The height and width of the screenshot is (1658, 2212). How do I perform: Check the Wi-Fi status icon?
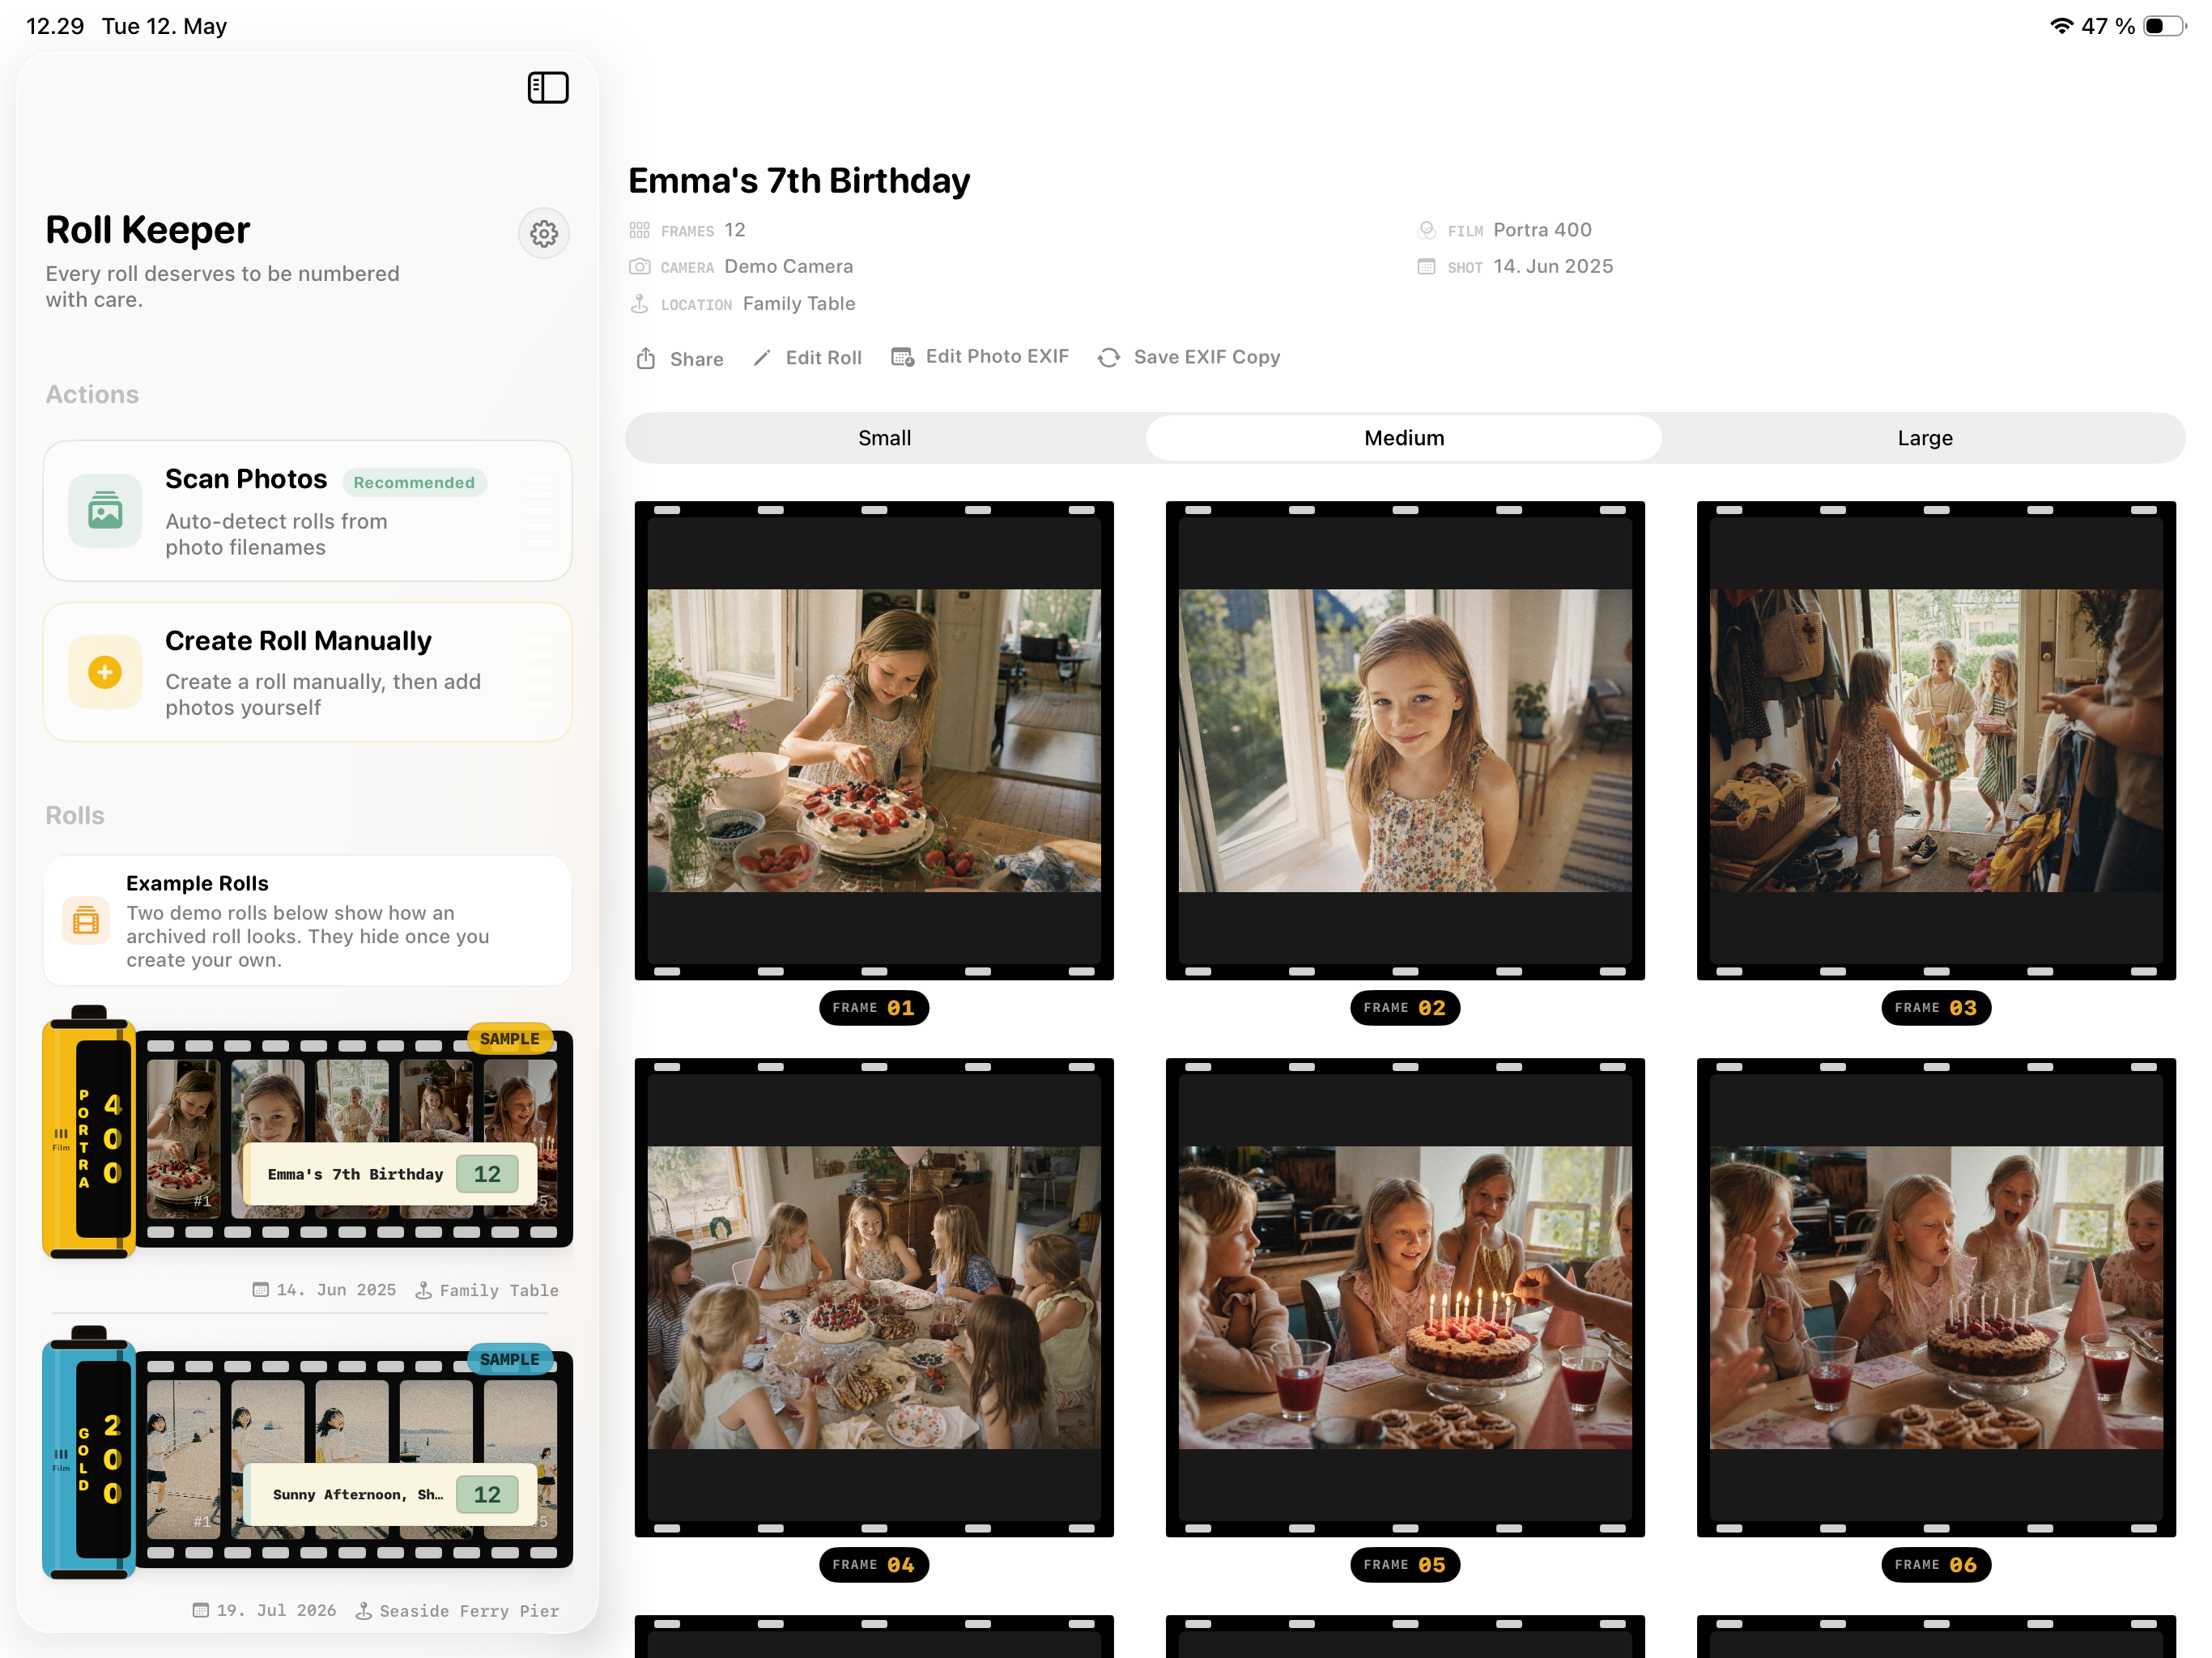click(x=2061, y=26)
